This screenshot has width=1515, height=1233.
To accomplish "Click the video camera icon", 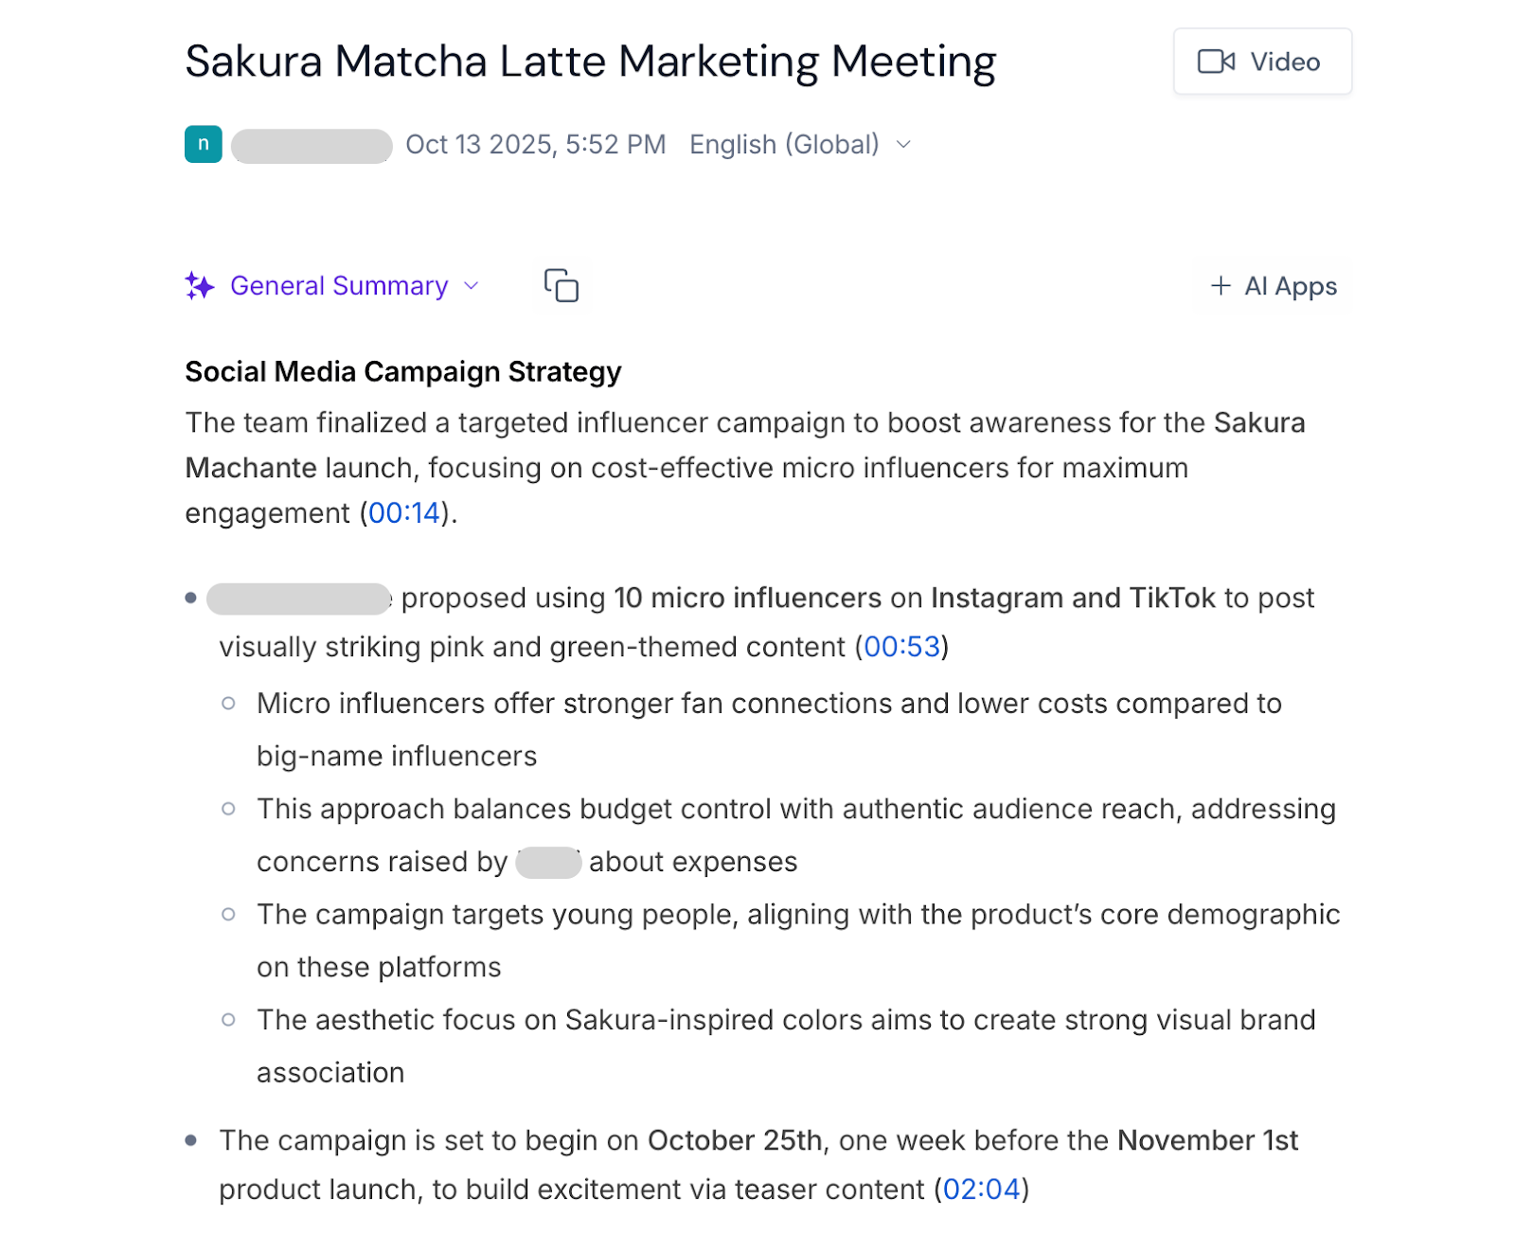I will click(x=1215, y=61).
